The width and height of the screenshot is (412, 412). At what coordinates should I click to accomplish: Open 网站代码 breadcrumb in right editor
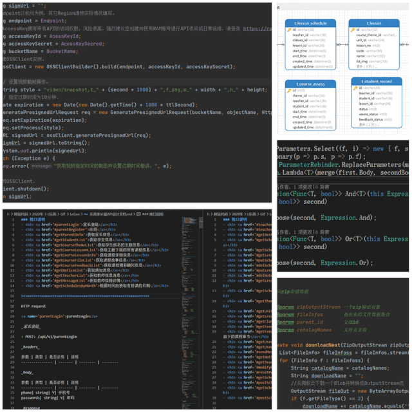(x=220, y=214)
